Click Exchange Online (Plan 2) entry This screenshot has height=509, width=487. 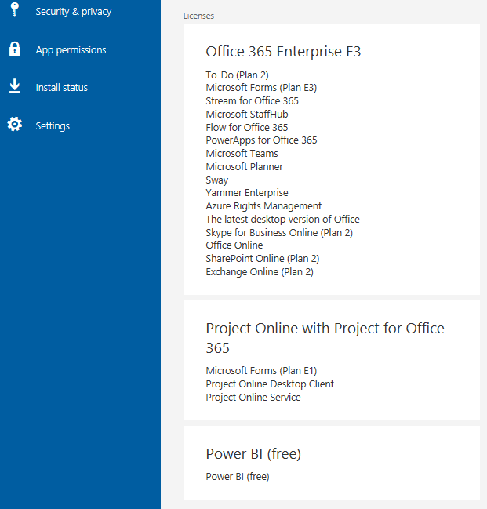click(x=260, y=272)
